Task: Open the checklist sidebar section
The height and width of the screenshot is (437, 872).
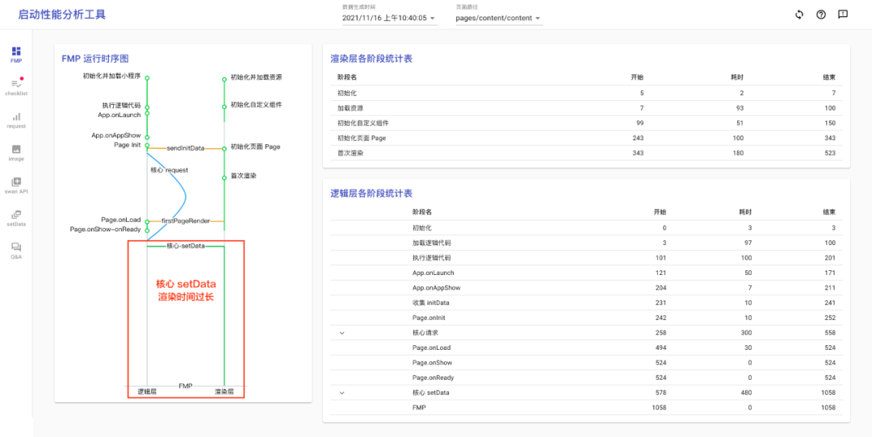Action: (x=16, y=87)
